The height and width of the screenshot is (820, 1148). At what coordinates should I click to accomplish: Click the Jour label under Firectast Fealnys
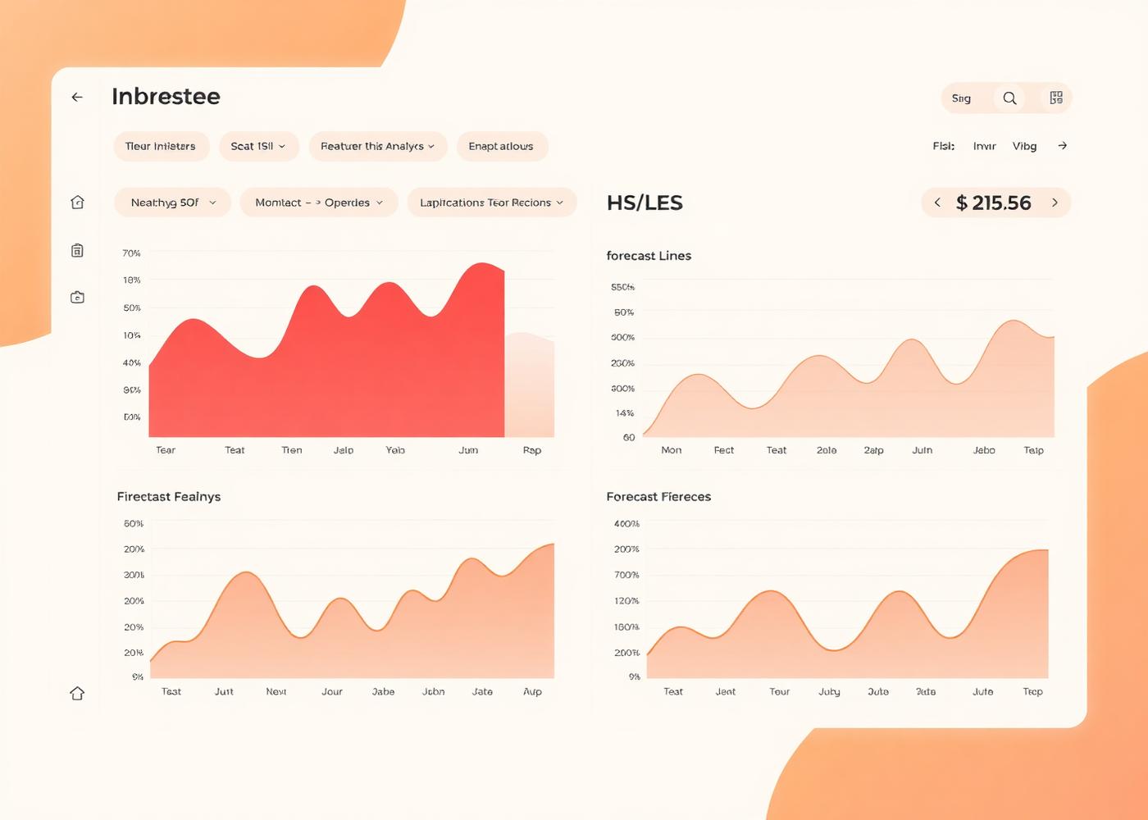[x=332, y=692]
